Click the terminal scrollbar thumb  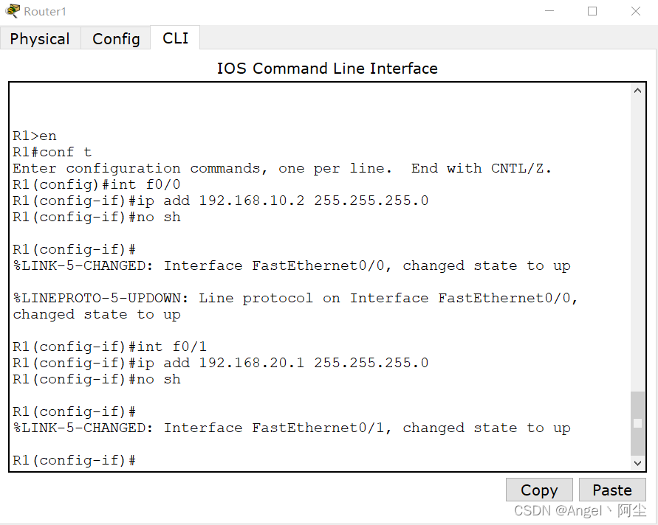(x=638, y=423)
